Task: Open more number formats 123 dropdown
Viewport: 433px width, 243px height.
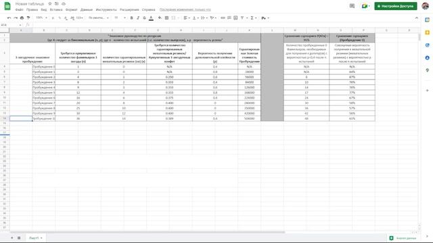Action: [x=80, y=18]
